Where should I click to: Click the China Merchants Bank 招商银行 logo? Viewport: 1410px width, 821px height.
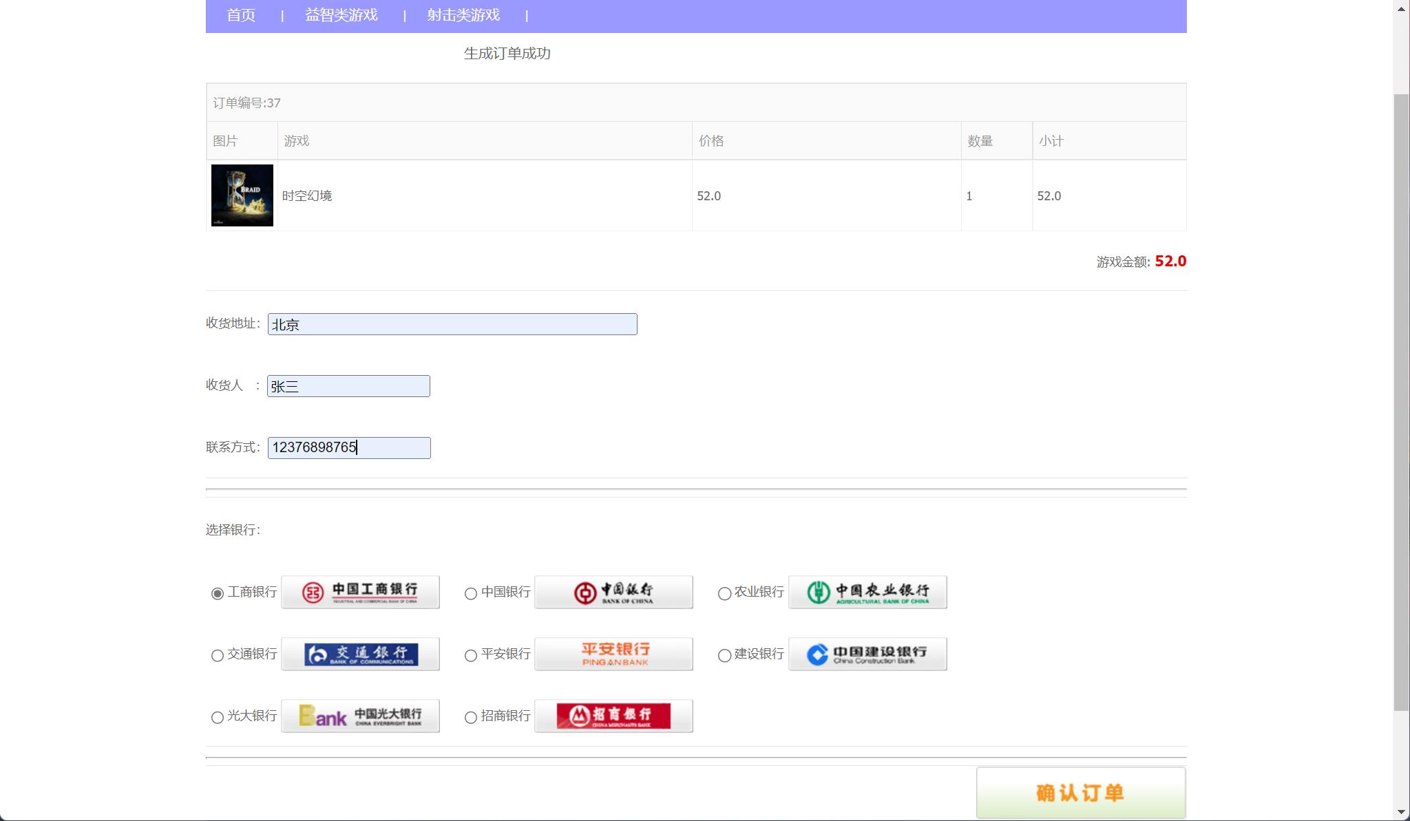613,716
